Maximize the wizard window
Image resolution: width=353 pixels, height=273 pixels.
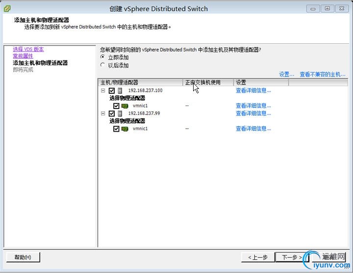click(x=328, y=8)
